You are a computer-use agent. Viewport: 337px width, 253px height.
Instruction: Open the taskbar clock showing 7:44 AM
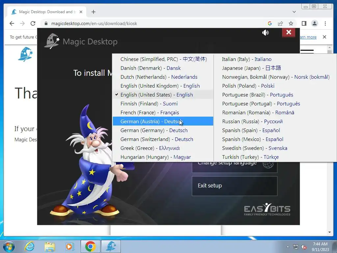320,247
